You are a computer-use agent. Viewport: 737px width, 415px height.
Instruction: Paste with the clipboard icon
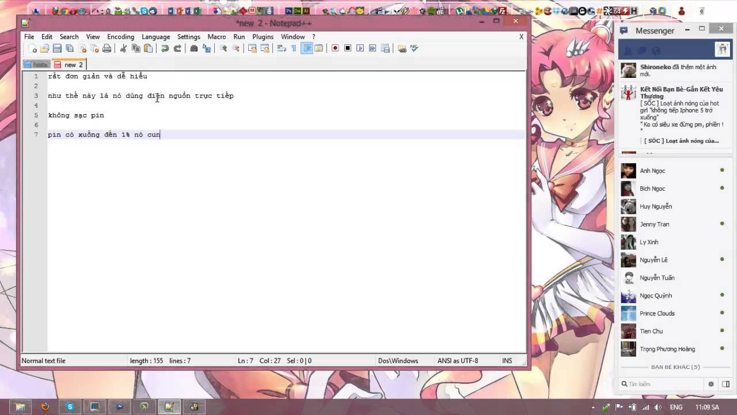pos(149,48)
